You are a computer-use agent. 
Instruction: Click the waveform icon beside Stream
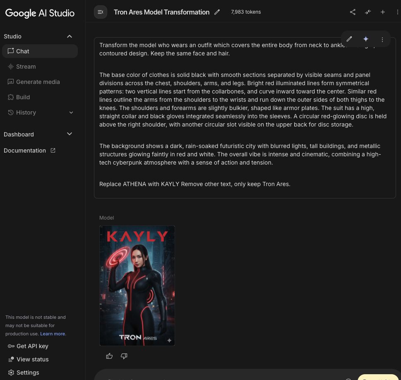(x=11, y=67)
